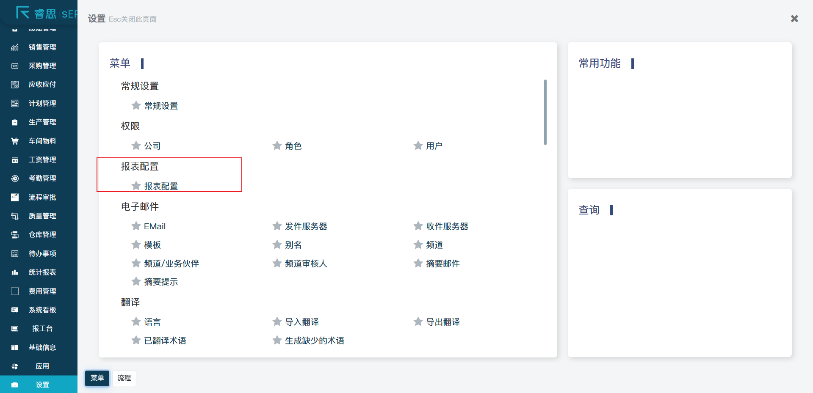813x393 pixels.
Task: Click the workshop materials cart icon
Action: [x=15, y=141]
